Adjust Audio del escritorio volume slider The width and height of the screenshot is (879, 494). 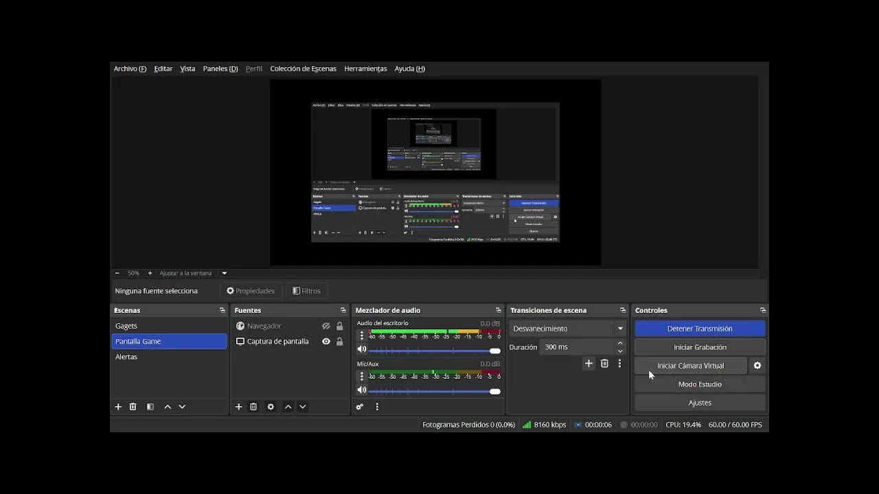coord(435,351)
